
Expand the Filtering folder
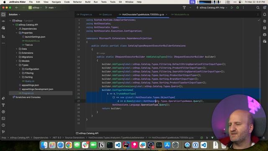(x=20, y=73)
